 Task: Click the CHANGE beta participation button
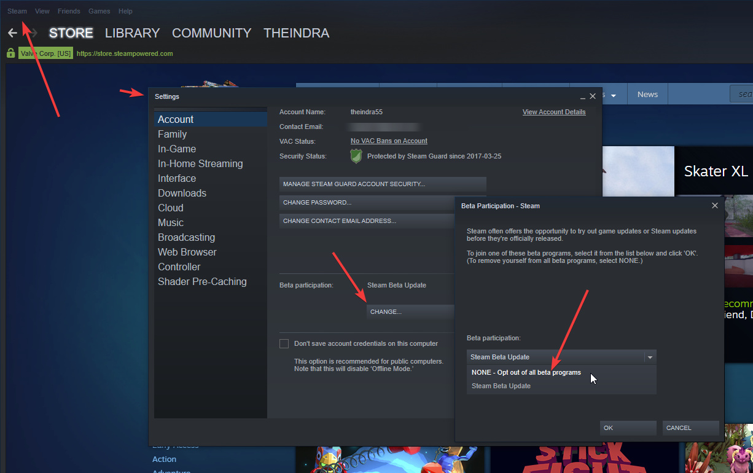coord(410,311)
